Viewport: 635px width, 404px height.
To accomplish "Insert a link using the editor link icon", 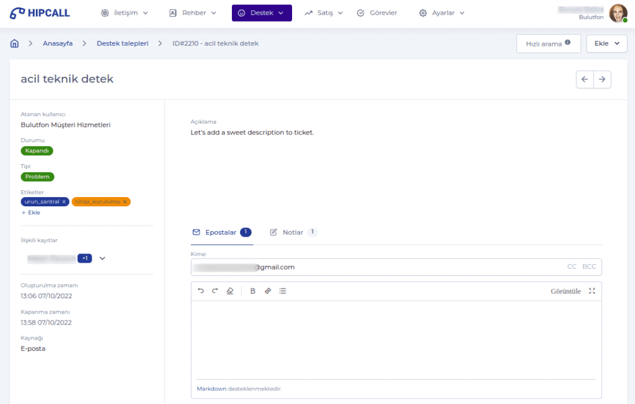I will click(x=267, y=291).
